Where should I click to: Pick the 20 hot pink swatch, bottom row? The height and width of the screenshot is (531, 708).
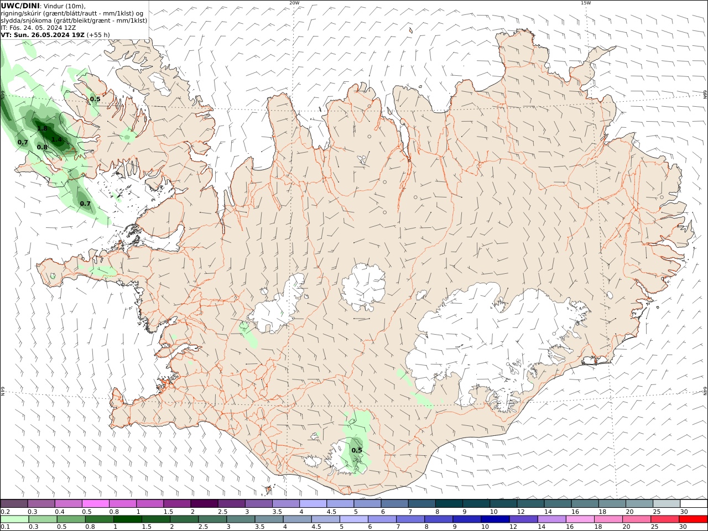pos(636,519)
